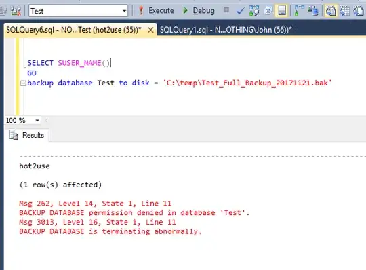
Task: Collapse the backup database code block
Action: tap(23, 83)
